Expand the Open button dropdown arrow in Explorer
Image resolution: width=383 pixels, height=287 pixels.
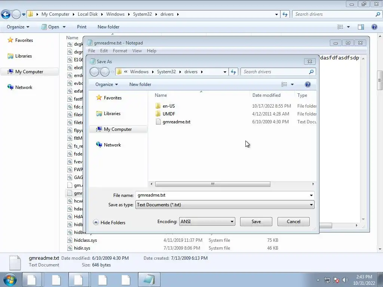tap(64, 27)
